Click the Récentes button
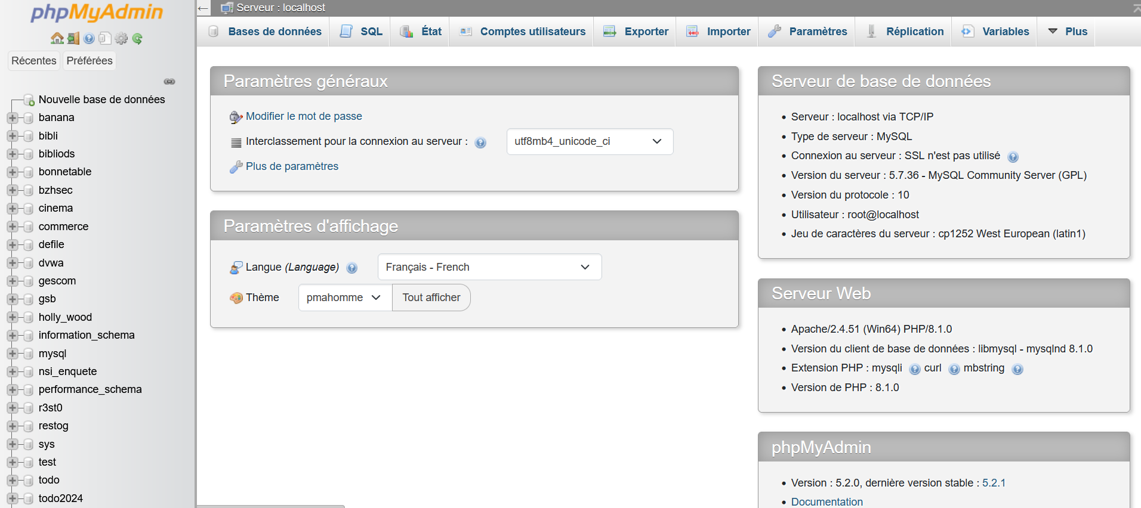This screenshot has height=508, width=1141. point(34,61)
